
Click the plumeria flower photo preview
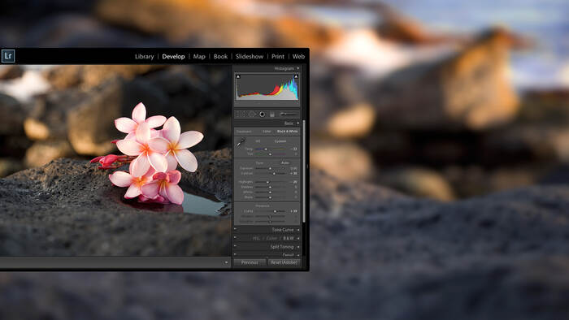pyautogui.click(x=115, y=161)
